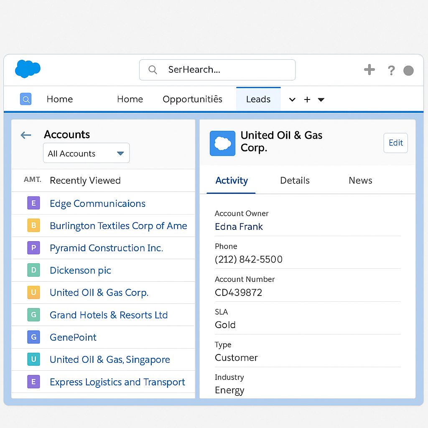Open help via the question mark icon
Screen dimensions: 428x428
pos(391,70)
